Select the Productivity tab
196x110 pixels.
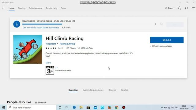tap(51, 8)
